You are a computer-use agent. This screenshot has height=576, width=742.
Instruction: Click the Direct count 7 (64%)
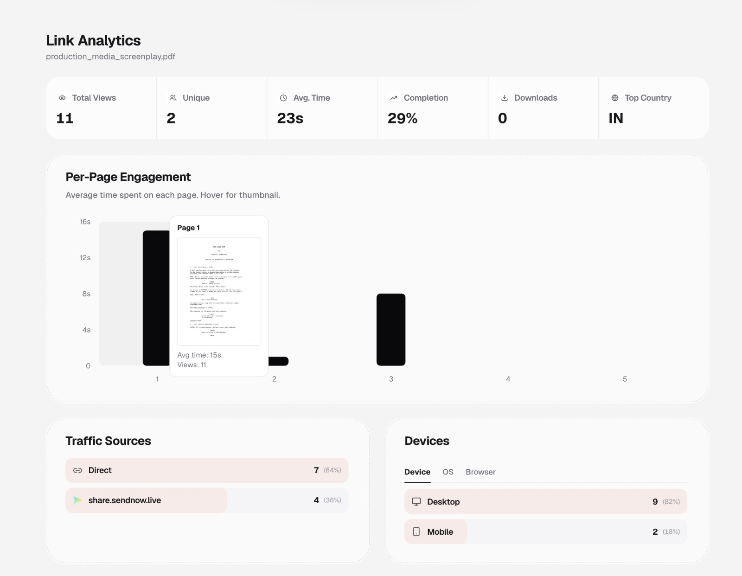(327, 470)
